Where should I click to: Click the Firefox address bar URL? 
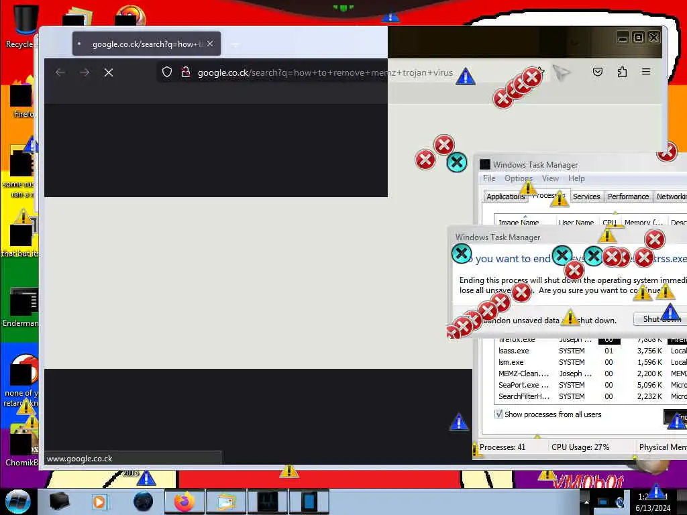pyautogui.click(x=325, y=72)
